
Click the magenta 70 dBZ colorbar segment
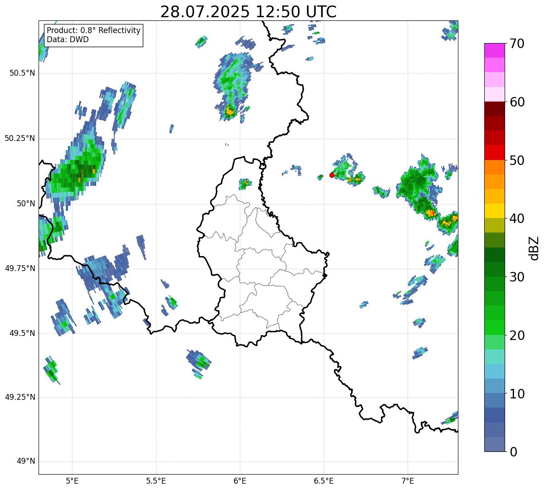pos(494,50)
